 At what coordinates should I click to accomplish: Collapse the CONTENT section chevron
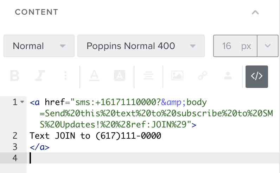(255, 12)
